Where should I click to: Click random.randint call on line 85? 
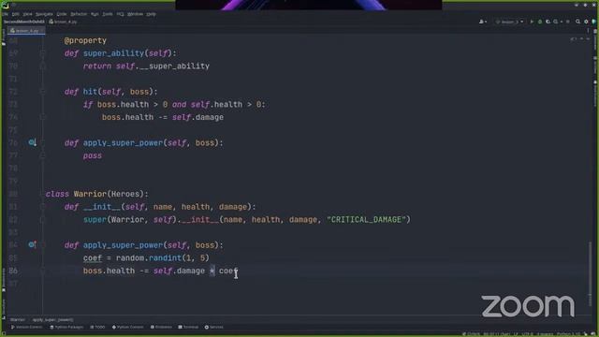(x=163, y=258)
